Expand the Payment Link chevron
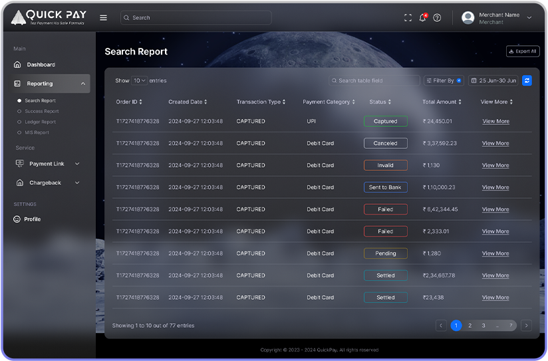 (77, 164)
